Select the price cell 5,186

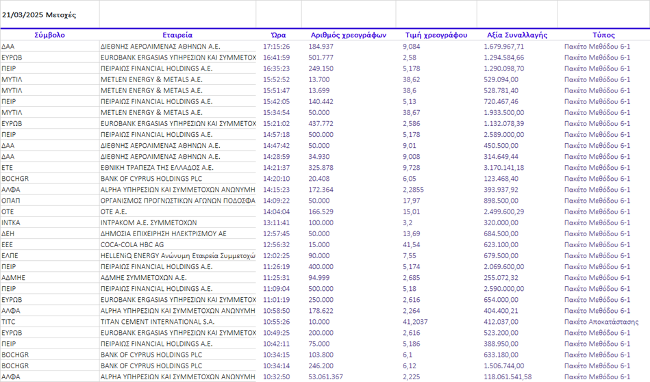411,344
